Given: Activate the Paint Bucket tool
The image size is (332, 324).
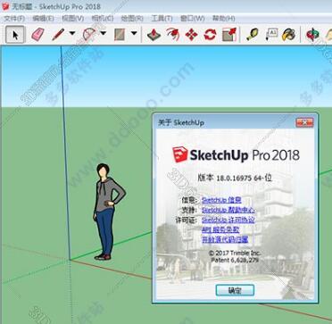Looking at the screenshot, I should click(x=288, y=35).
